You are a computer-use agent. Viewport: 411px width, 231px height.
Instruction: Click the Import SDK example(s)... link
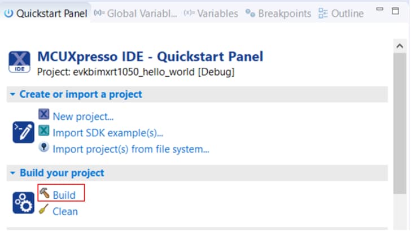pos(107,133)
